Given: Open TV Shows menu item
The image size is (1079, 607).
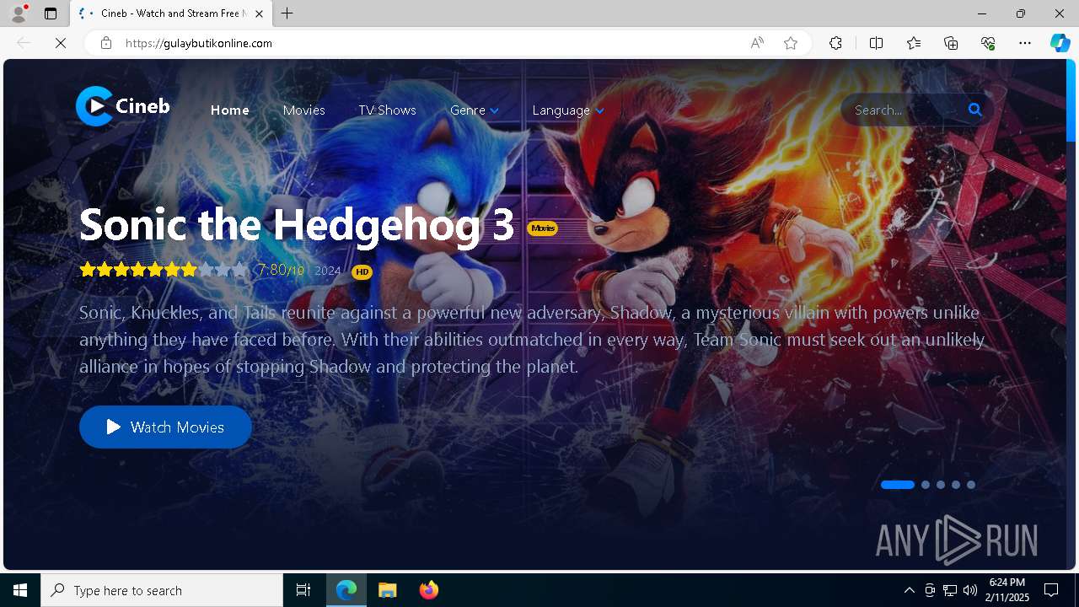Looking at the screenshot, I should point(387,110).
